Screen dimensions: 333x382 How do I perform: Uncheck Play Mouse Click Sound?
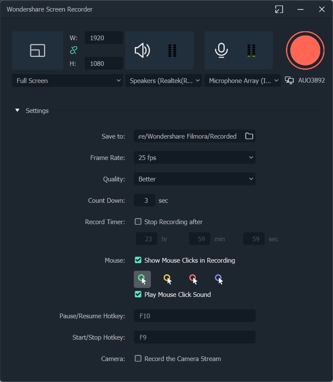(x=138, y=294)
